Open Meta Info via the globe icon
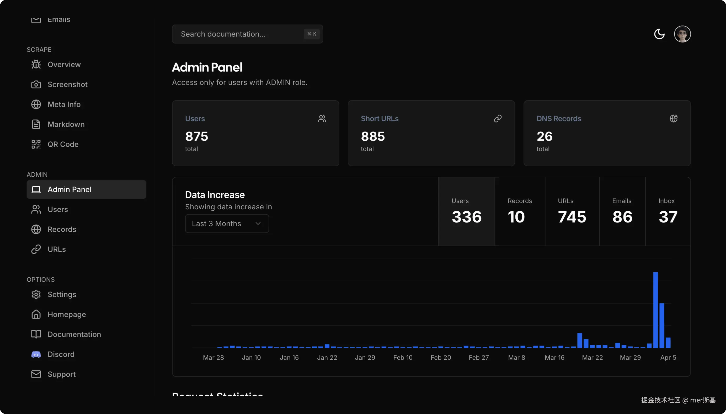The image size is (726, 414). pyautogui.click(x=36, y=104)
